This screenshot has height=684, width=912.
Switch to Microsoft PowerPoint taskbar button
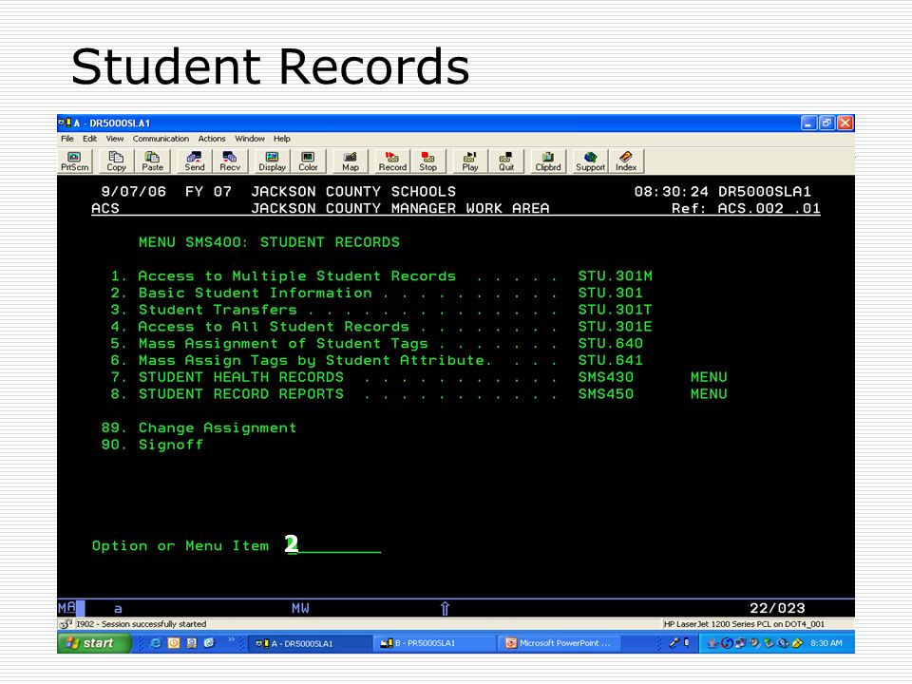point(559,643)
